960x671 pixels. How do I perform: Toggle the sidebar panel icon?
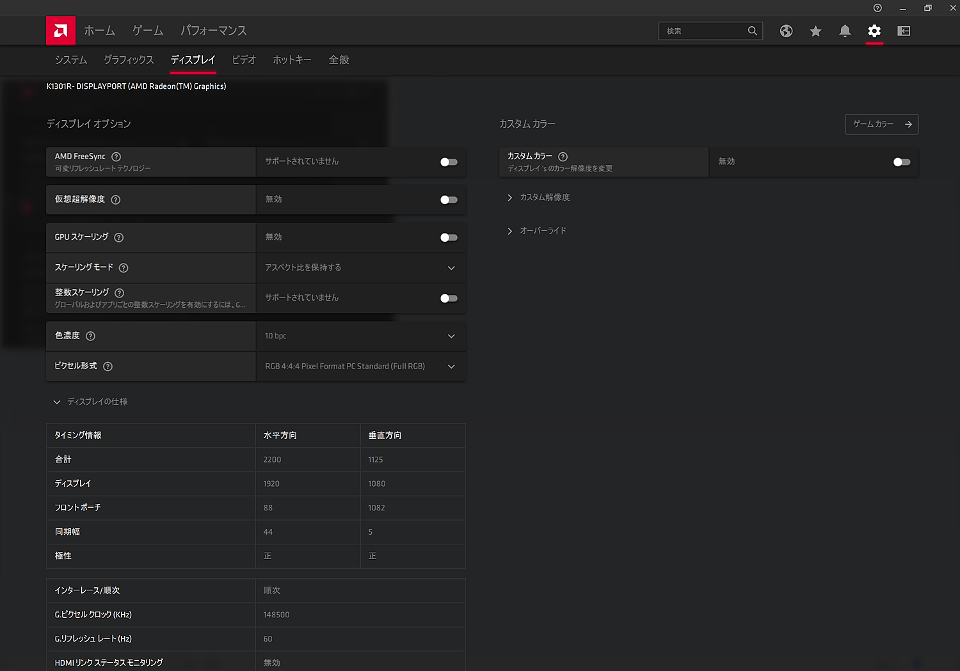click(904, 31)
